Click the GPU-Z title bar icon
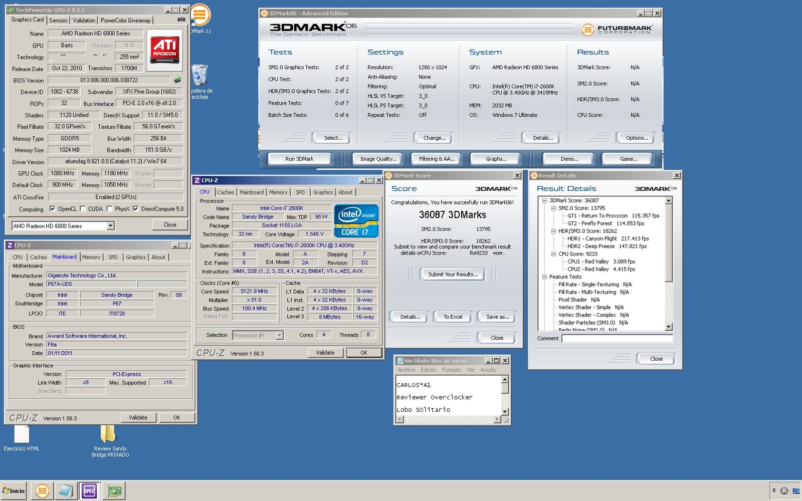The width and height of the screenshot is (802, 501). (11, 10)
